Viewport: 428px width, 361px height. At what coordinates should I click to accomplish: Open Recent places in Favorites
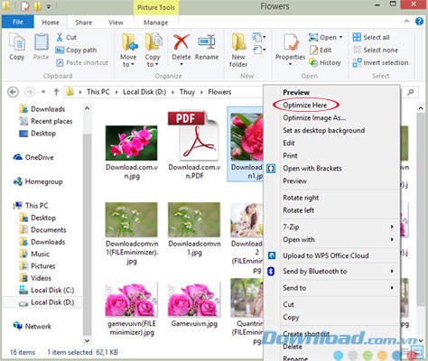pyautogui.click(x=46, y=121)
